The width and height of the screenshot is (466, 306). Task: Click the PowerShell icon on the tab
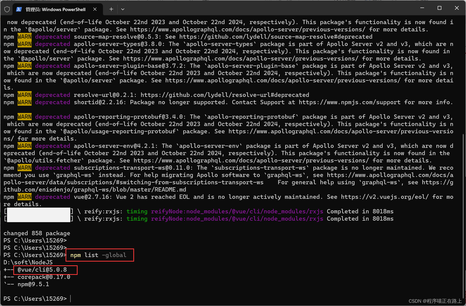pyautogui.click(x=19, y=9)
